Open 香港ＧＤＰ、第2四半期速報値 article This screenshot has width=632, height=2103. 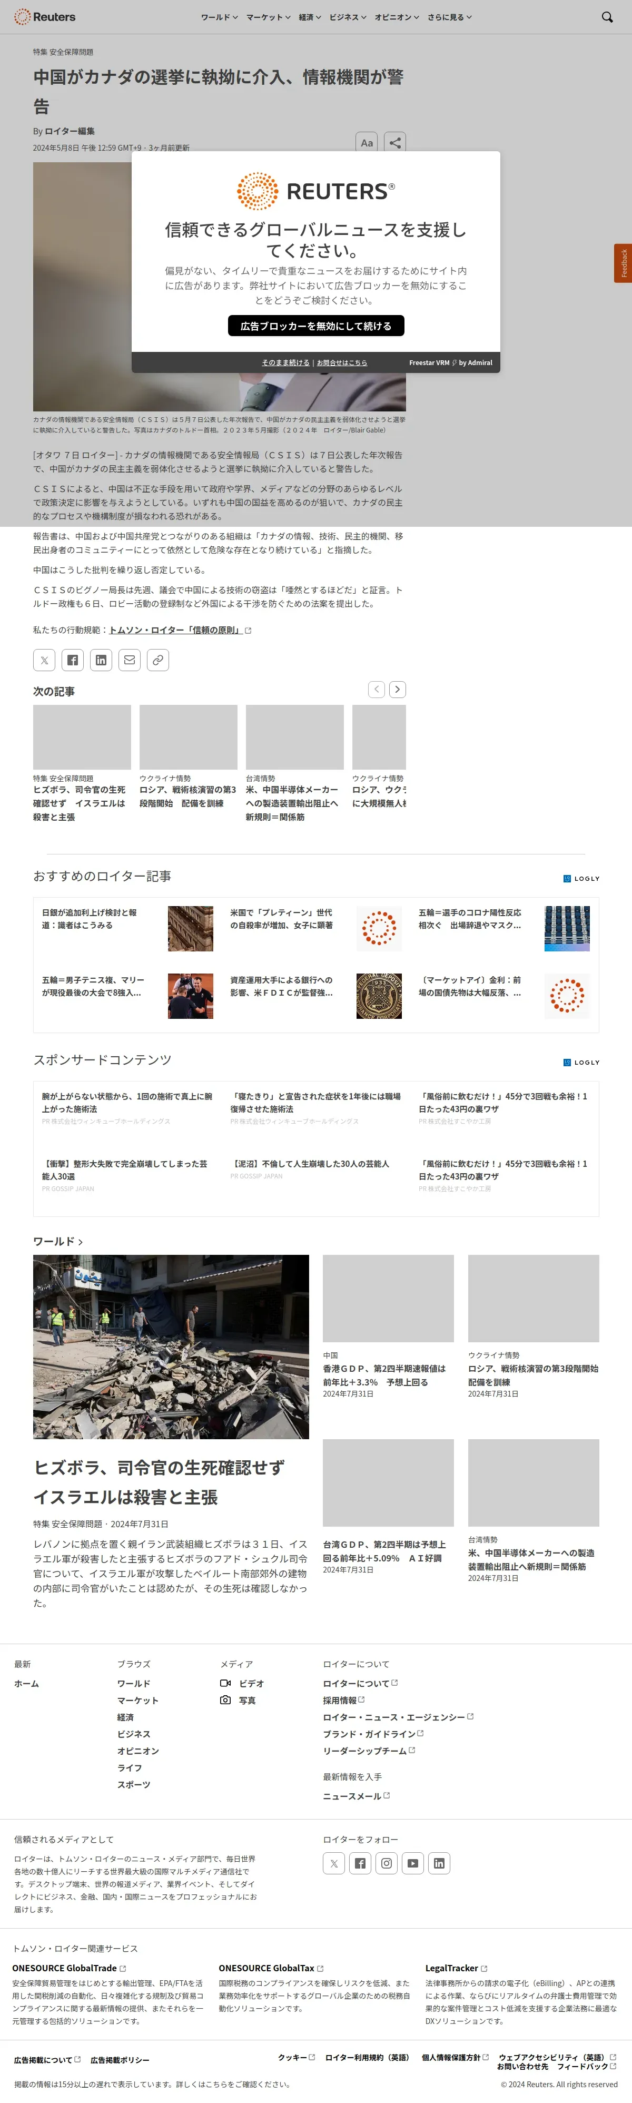(384, 1375)
